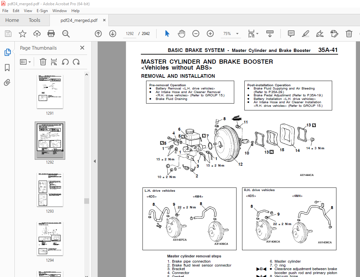The image size is (360, 277).
Task: Go to previous page arrow
Action: (x=98, y=34)
